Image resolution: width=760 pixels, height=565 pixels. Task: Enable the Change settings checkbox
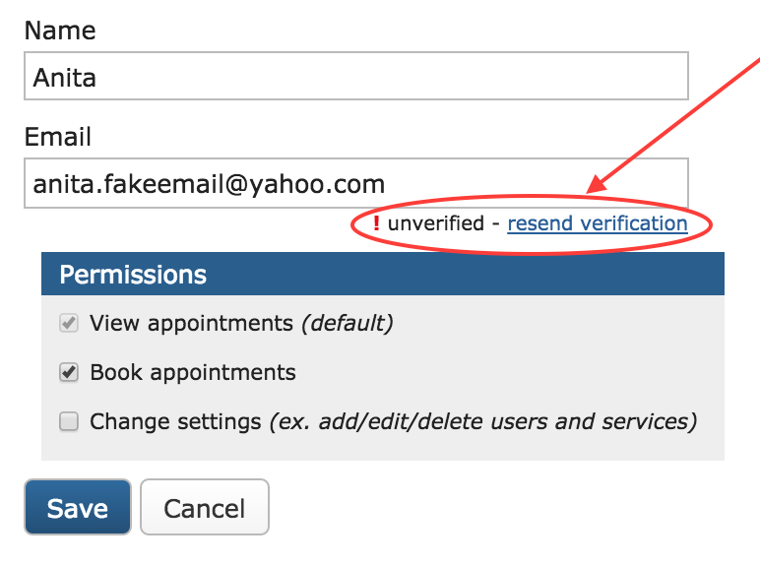tap(69, 422)
